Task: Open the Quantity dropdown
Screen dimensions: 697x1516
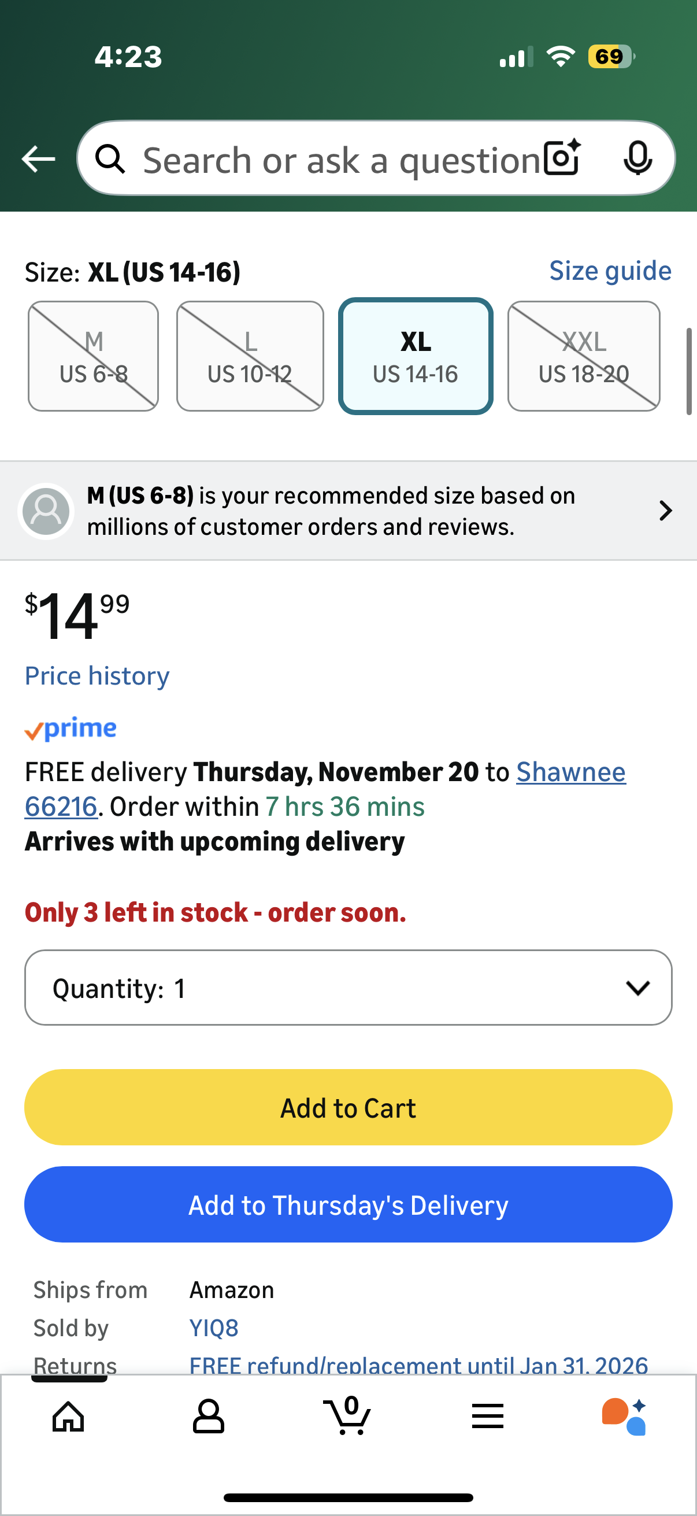Action: click(x=348, y=988)
